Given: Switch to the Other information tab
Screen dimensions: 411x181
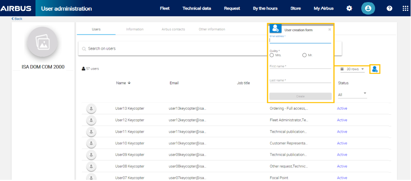Looking at the screenshot, I should click(x=212, y=29).
